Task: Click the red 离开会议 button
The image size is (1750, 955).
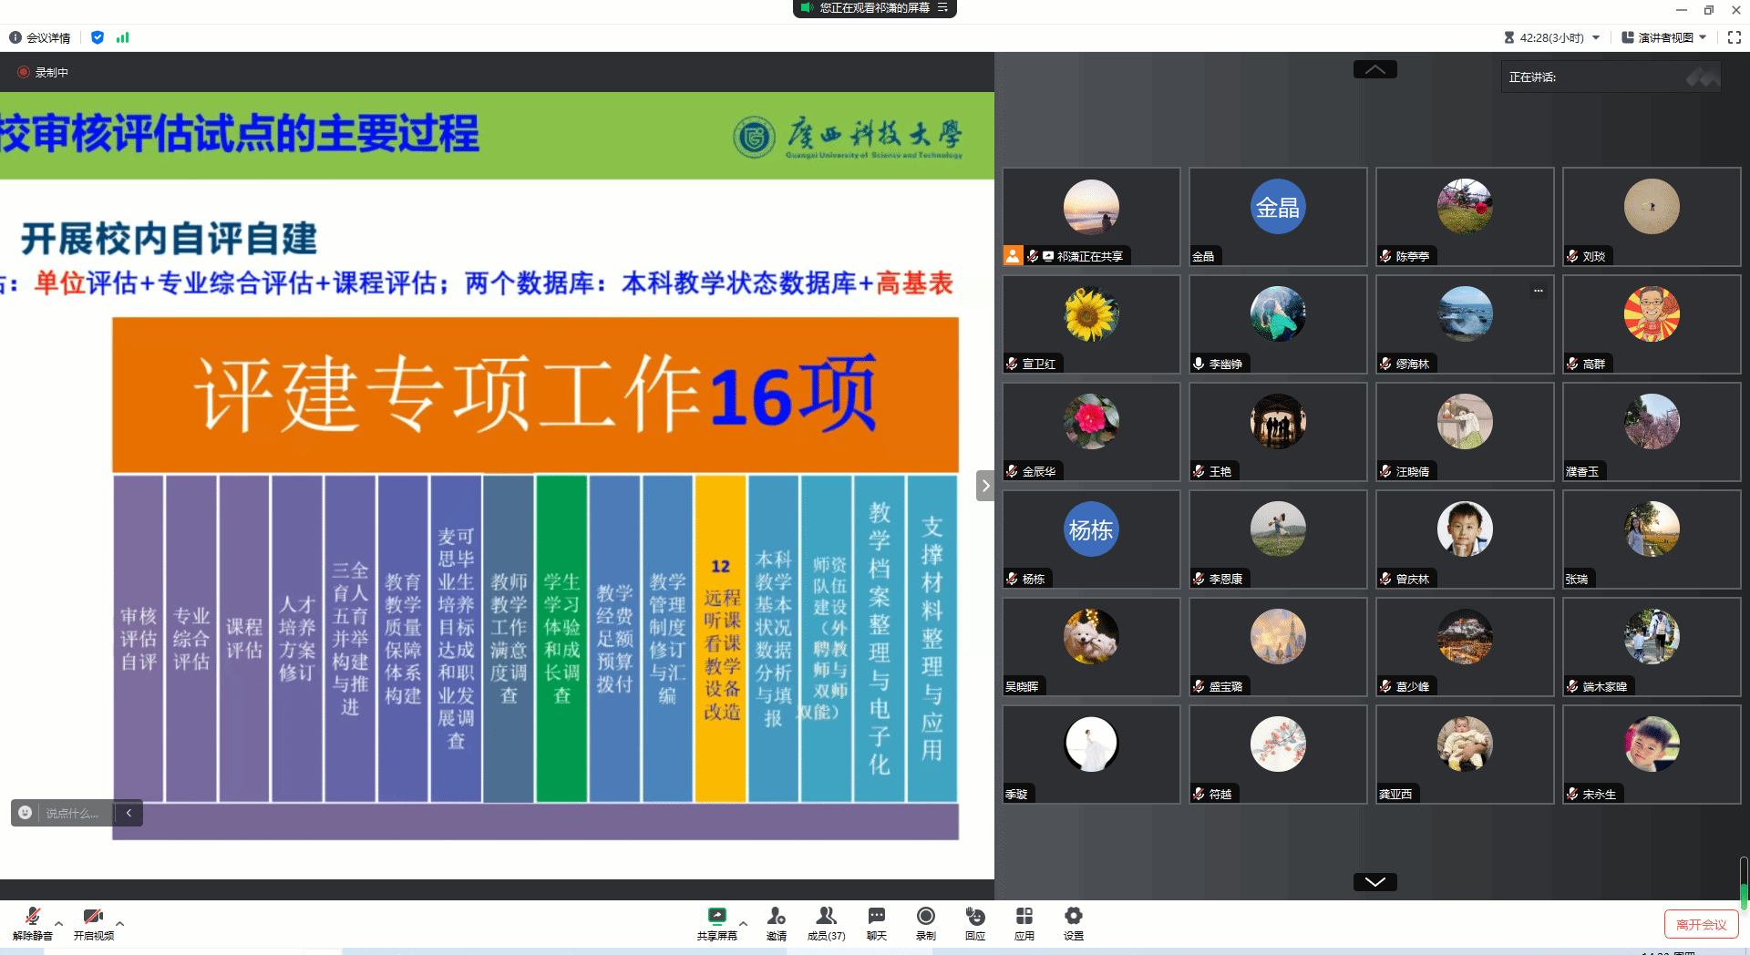Action: (1701, 924)
